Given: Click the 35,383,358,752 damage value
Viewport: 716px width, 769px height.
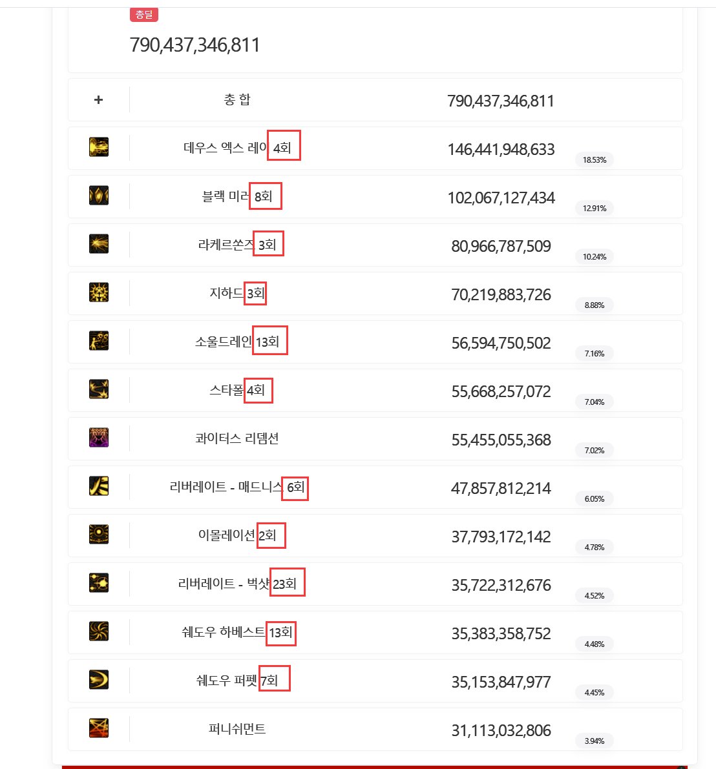Looking at the screenshot, I should pos(501,633).
